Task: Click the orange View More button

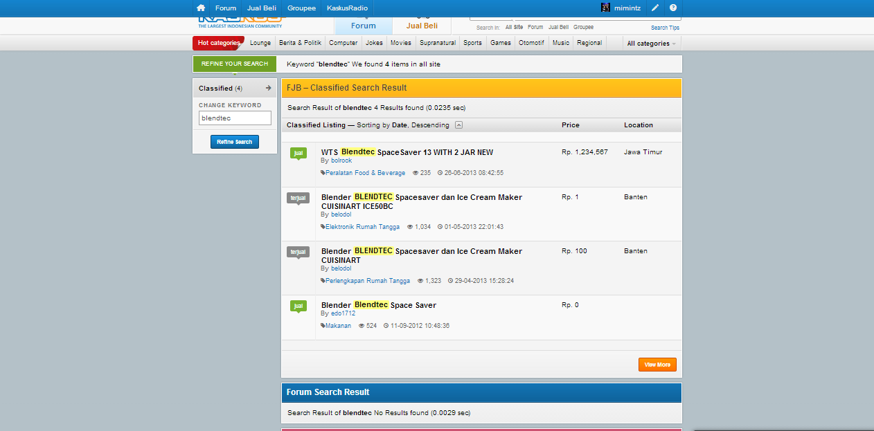Action: click(x=657, y=365)
